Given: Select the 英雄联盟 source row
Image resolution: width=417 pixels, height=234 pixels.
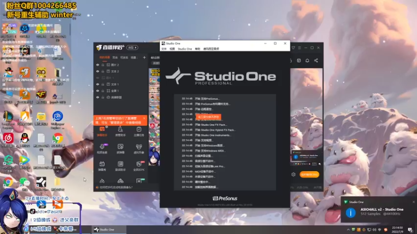Looking at the screenshot, I should click(121, 97).
